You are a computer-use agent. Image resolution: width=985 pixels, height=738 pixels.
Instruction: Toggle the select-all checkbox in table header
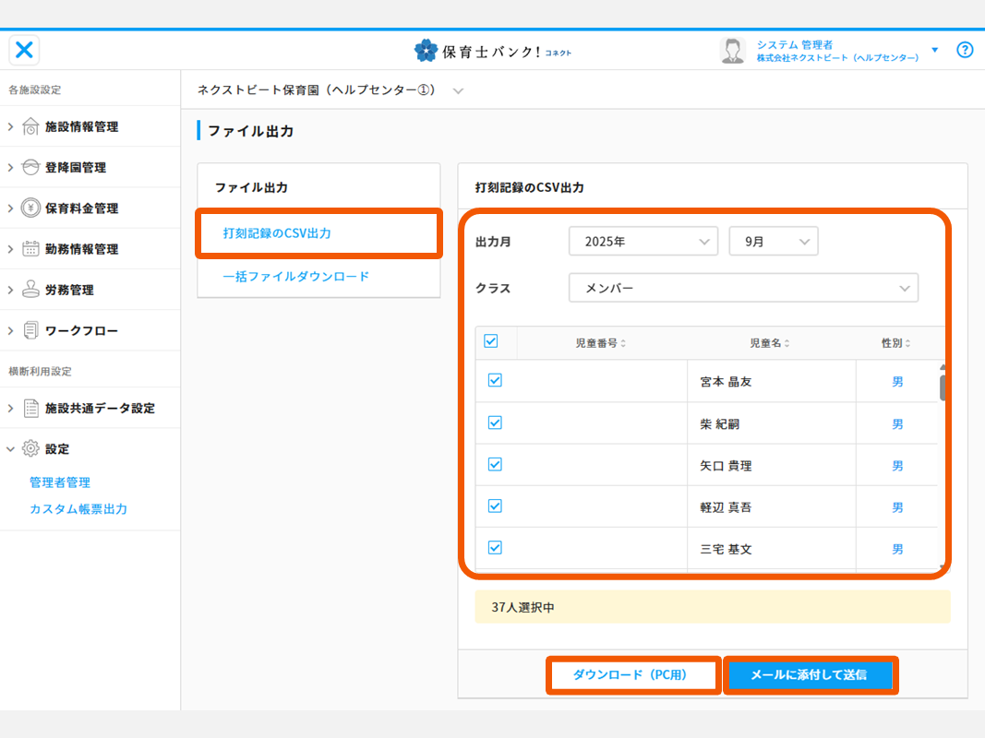click(x=491, y=341)
